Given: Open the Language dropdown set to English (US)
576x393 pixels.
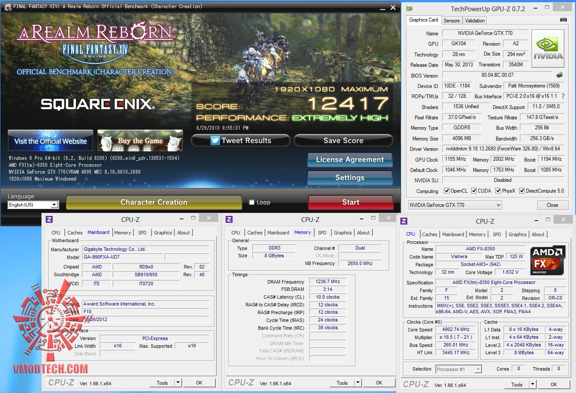Looking at the screenshot, I should coord(33,205).
